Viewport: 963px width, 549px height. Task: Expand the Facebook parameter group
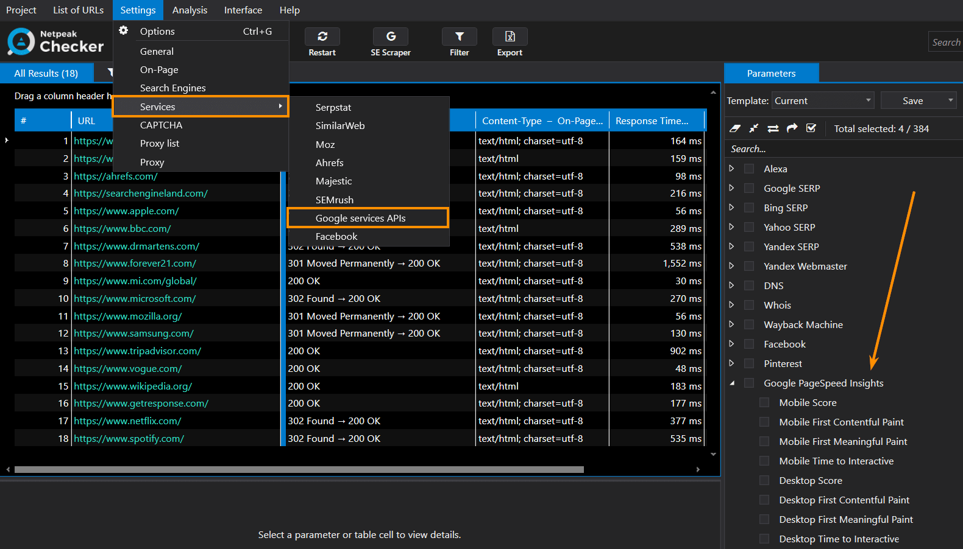tap(732, 343)
